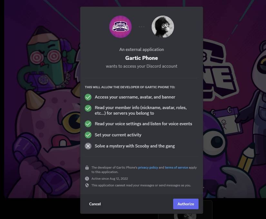The image size is (266, 219).
Task: Open the privacy policy link
Action: pyautogui.click(x=148, y=167)
